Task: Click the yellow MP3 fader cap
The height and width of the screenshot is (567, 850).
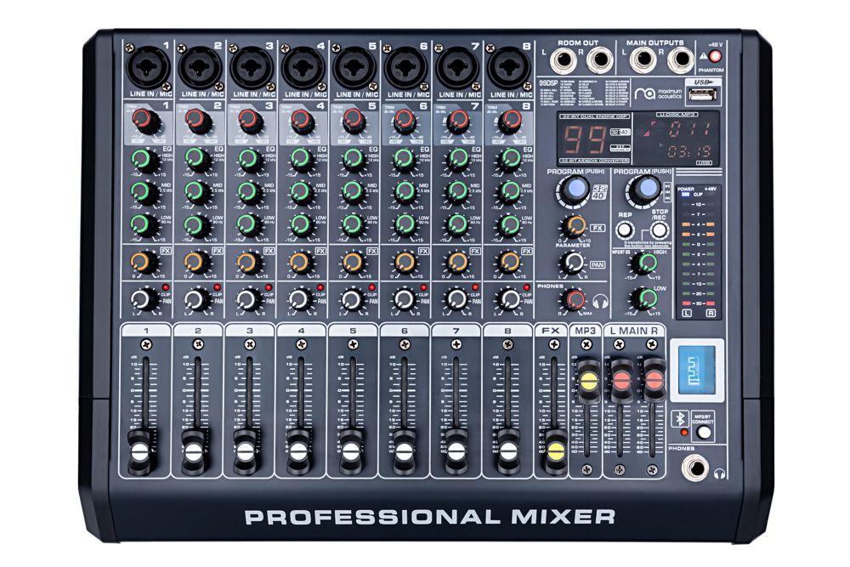Action: click(586, 379)
